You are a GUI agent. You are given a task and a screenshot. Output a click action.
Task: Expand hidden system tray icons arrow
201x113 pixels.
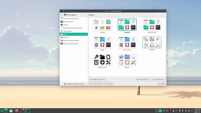click(x=192, y=111)
